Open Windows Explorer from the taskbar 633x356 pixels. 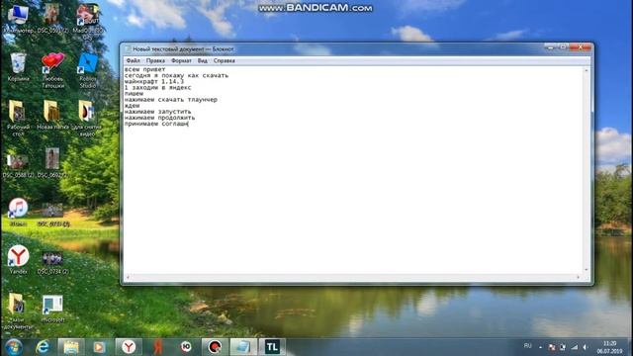[x=71, y=347]
